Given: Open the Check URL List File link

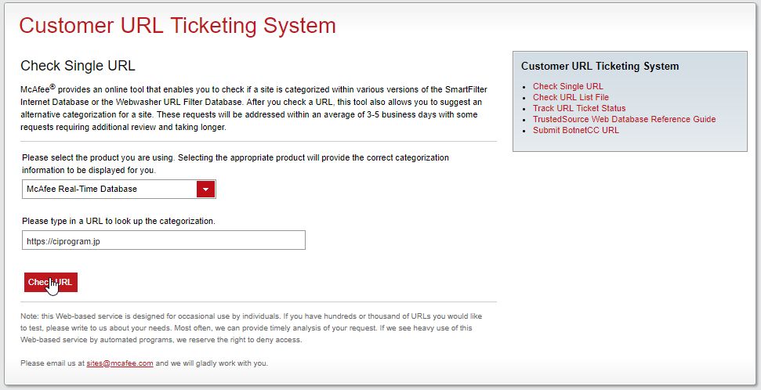Looking at the screenshot, I should point(571,97).
